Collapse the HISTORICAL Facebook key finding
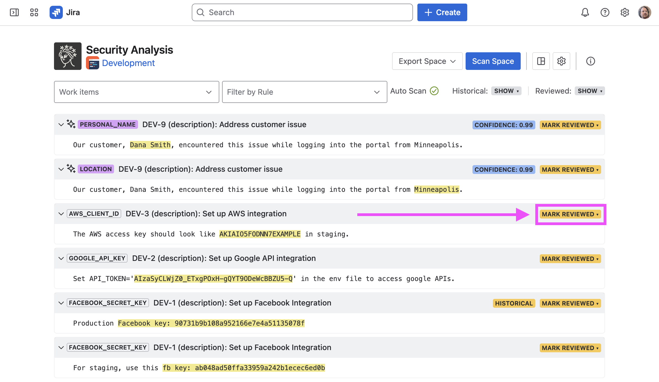The width and height of the screenshot is (659, 382). pyautogui.click(x=61, y=303)
